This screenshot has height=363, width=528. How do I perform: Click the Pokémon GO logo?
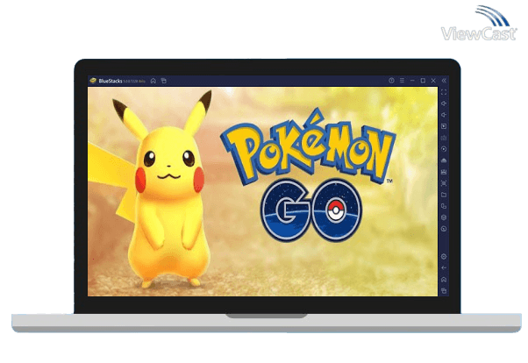coord(308,175)
